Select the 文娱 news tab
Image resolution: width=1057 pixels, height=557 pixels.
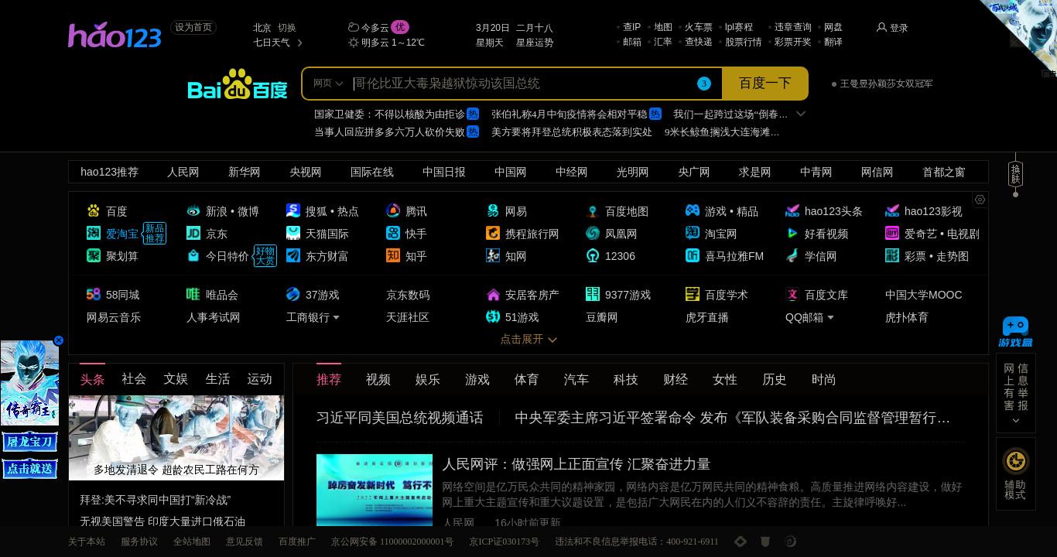(176, 379)
